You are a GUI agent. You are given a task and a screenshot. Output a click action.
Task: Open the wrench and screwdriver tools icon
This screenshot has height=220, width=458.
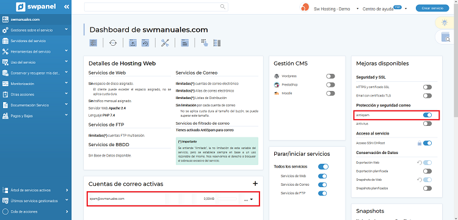pyautogui.click(x=165, y=43)
